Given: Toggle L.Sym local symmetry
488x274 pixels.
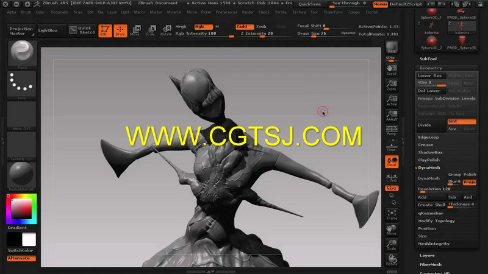Looking at the screenshot, I should [x=392, y=177].
